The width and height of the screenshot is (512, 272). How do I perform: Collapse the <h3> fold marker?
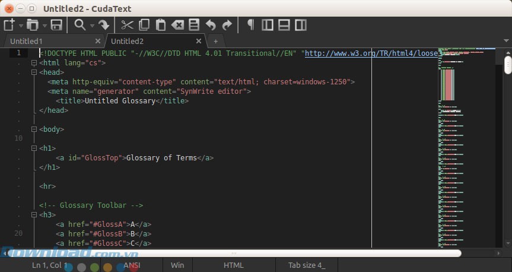click(x=34, y=214)
